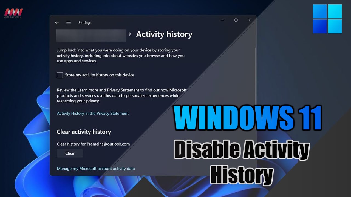Screen dimensions: 351x197
Task: Minimize the Settings window
Action: 223,20
